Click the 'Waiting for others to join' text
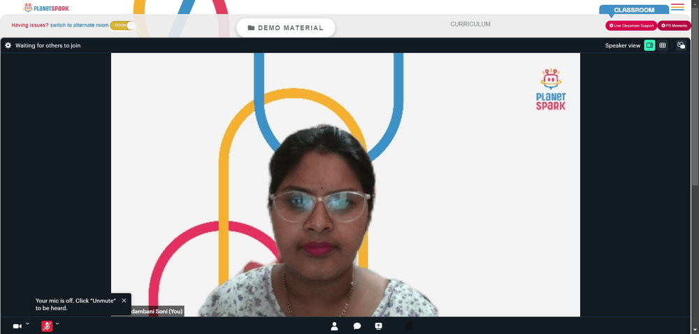699x334 pixels. [x=48, y=45]
